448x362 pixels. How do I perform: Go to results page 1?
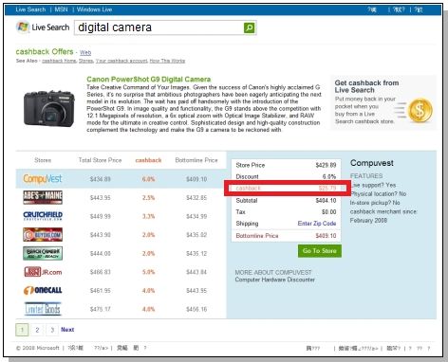[22, 330]
